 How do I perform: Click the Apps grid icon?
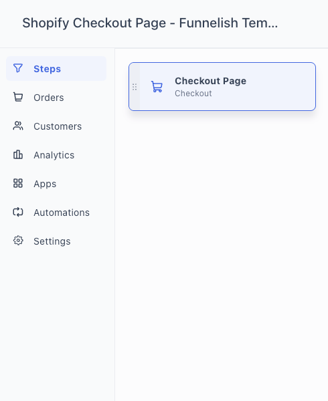[18, 183]
